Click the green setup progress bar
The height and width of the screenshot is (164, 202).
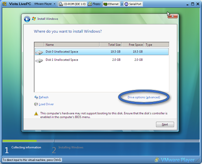coord(20,141)
